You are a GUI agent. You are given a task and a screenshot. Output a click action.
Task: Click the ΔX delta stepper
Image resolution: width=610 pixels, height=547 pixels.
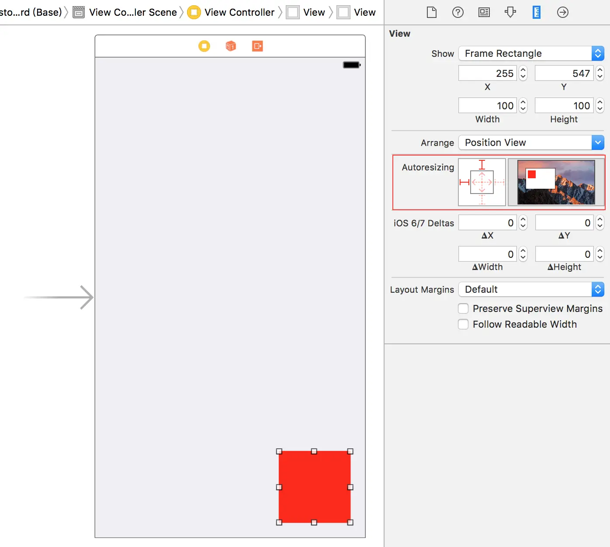(x=523, y=223)
